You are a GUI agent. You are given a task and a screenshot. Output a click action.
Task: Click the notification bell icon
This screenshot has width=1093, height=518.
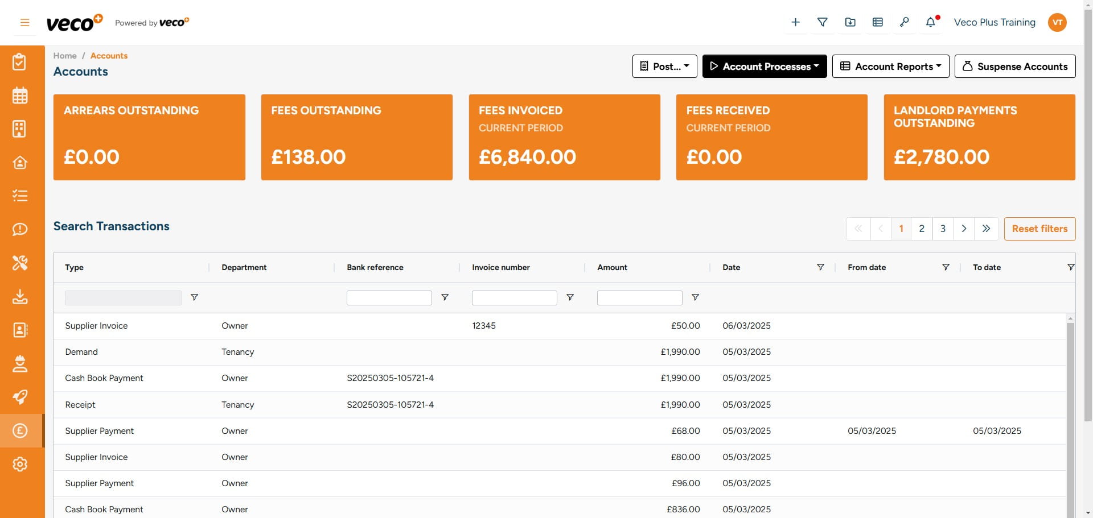[x=930, y=22]
